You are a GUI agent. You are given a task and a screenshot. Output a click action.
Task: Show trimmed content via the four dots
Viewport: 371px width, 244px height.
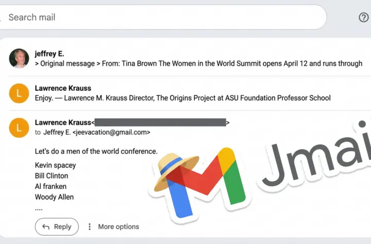[x=39, y=209]
